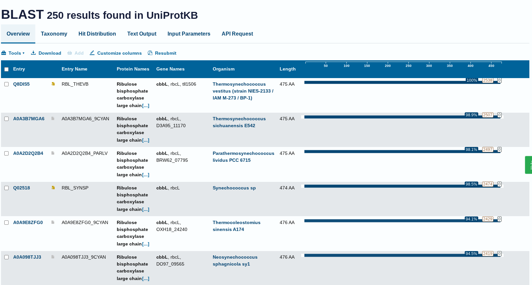Switch to the Taxonomy tab
The height and width of the screenshot is (285, 532).
tap(54, 34)
